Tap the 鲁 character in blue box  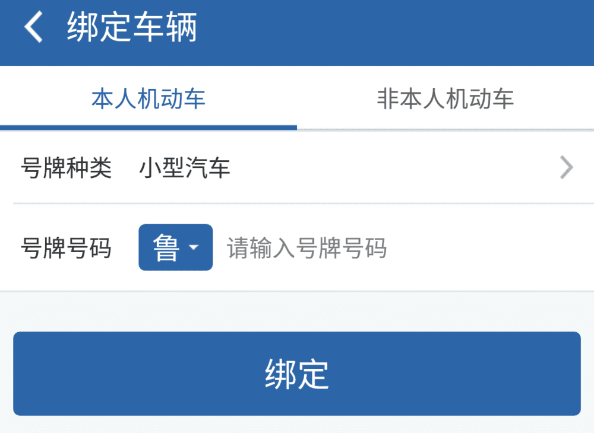click(x=166, y=247)
